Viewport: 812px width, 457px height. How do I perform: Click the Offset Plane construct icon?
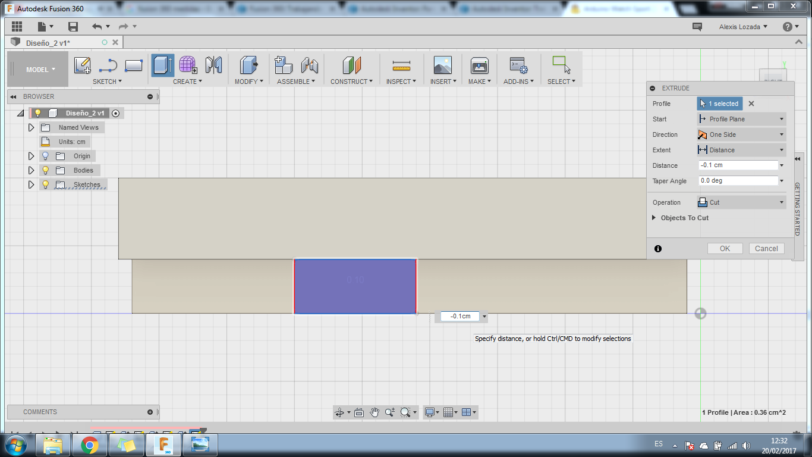point(352,65)
